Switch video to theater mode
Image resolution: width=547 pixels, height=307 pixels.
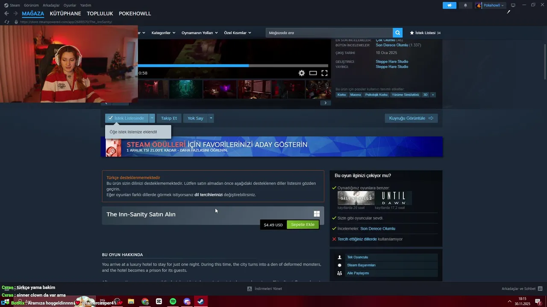coord(313,73)
